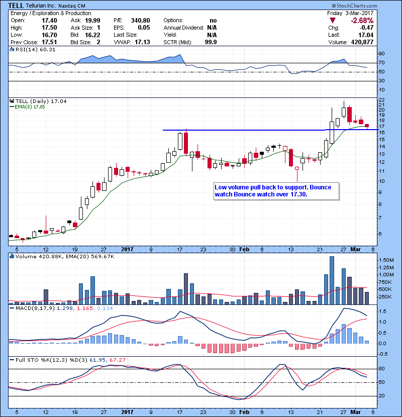Click the EPS value 0.05

[x=144, y=28]
